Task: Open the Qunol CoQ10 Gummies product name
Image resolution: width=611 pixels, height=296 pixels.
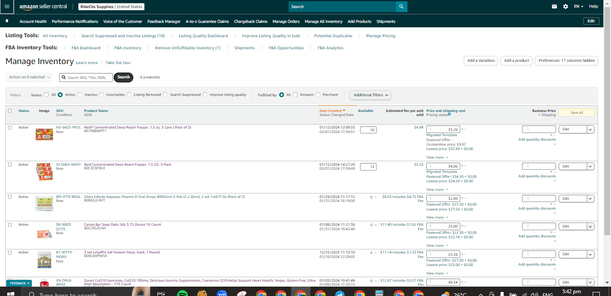Action: coord(200,282)
